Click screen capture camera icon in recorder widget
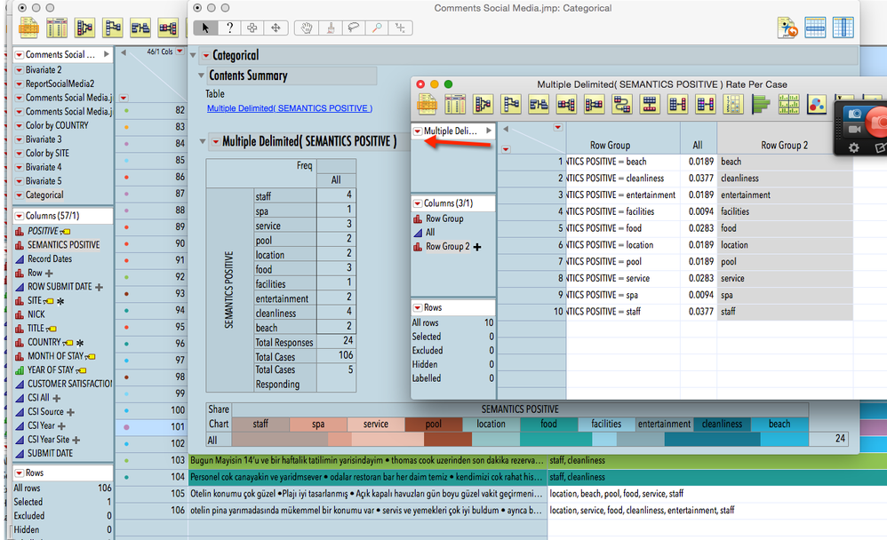 point(855,114)
